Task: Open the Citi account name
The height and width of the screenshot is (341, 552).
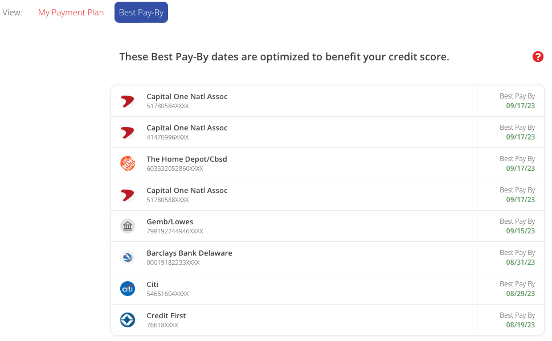Action: pyautogui.click(x=153, y=284)
